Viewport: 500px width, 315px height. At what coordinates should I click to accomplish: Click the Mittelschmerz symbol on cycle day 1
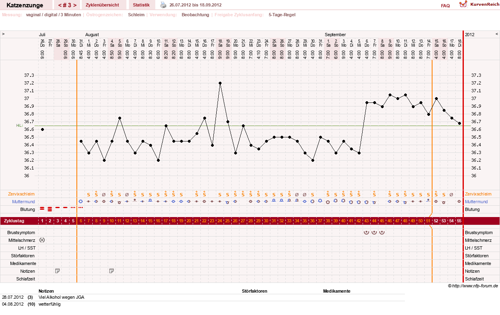42,240
